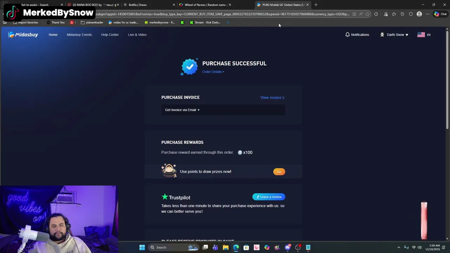
Task: Open the browser Extensions puzzle icon
Action: pyautogui.click(x=376, y=14)
